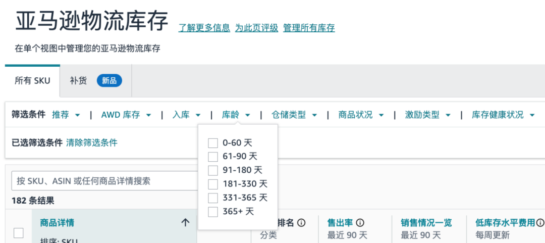This screenshot has height=243, width=545.
Task: Focus the SKU, ASIN search field
Action: point(105,181)
